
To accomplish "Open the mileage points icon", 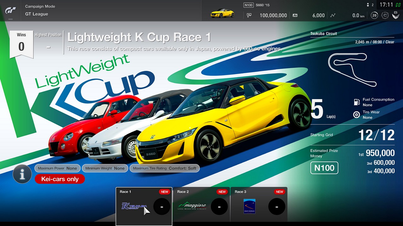I will click(x=294, y=15).
